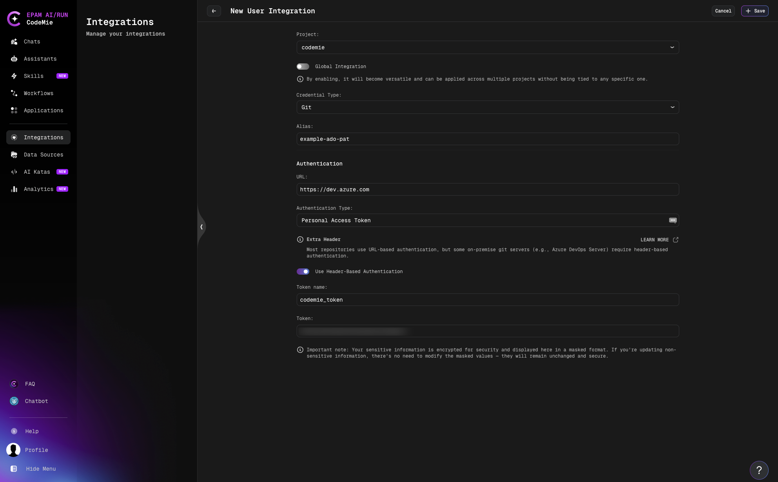The image size is (778, 482).
Task: Turn off Use Header-Based Authentication toggle
Action: 303,272
